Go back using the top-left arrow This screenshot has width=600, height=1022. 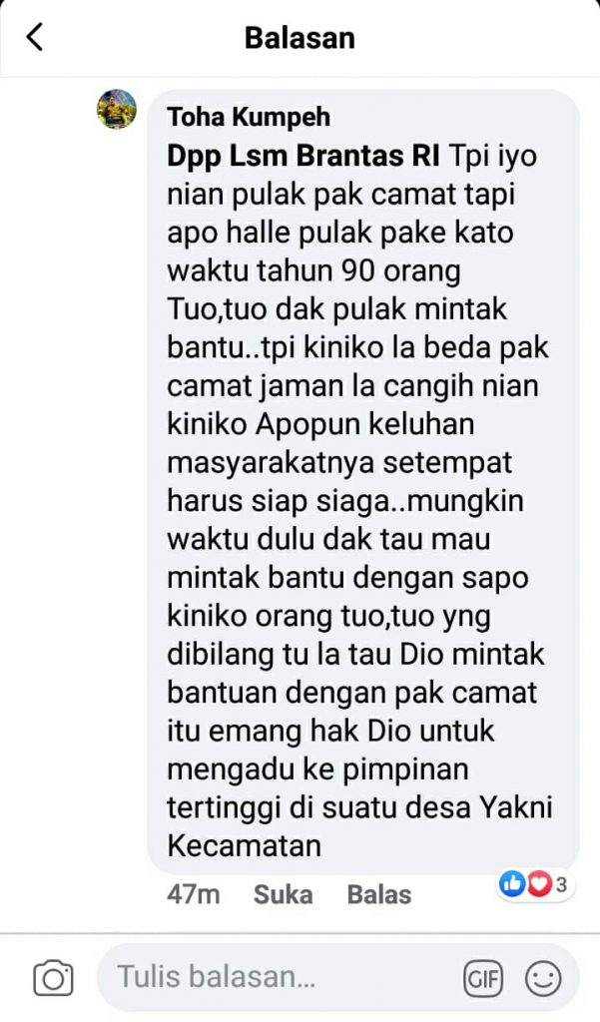35,37
